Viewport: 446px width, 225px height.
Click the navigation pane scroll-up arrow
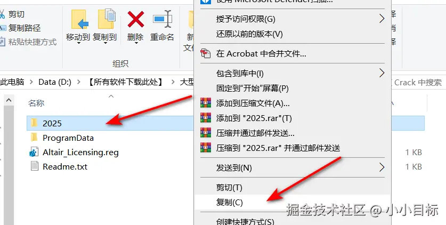[x=9, y=100]
